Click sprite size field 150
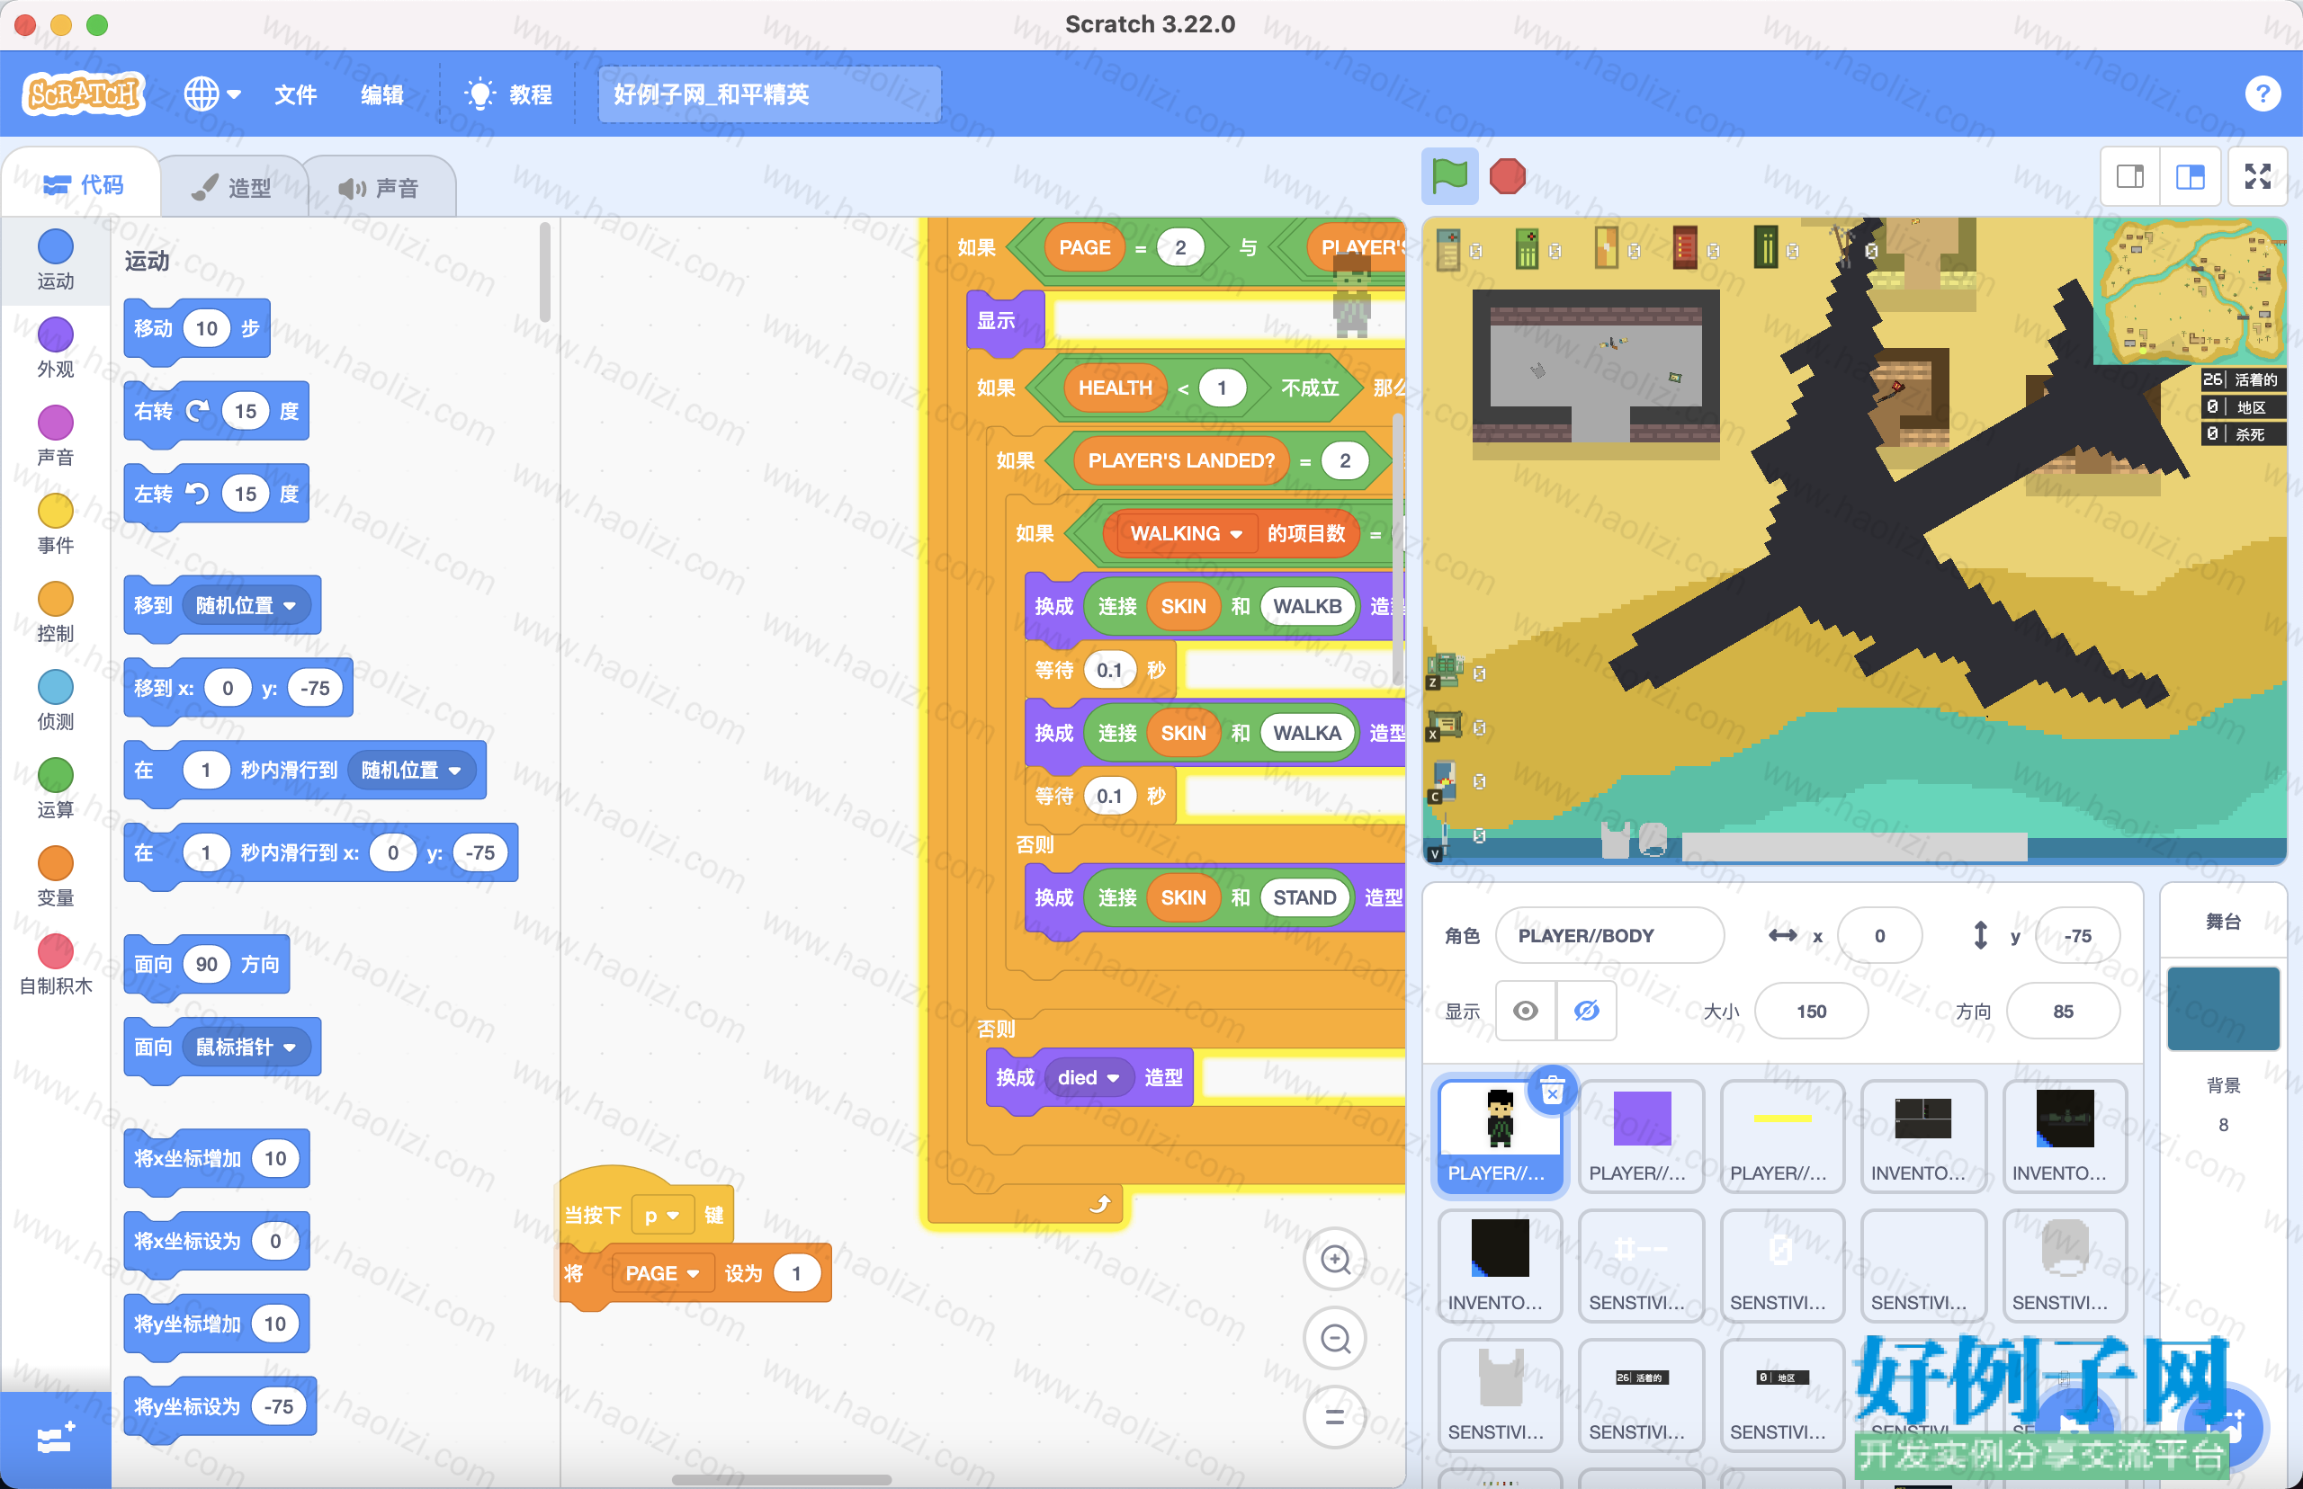Viewport: 2303px width, 1489px height. pos(1811,1011)
